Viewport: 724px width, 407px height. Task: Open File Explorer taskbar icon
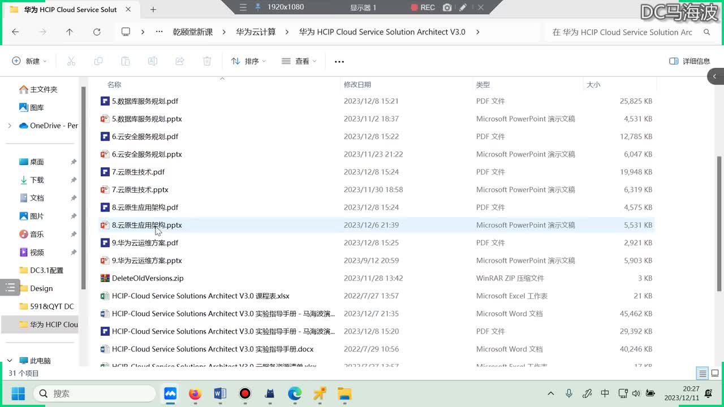(344, 393)
